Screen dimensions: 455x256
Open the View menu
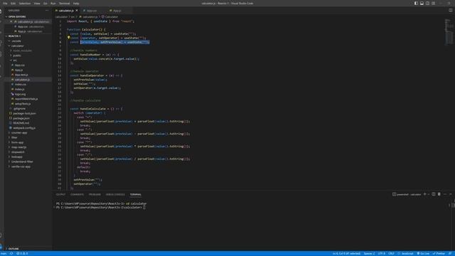(x=37, y=3)
